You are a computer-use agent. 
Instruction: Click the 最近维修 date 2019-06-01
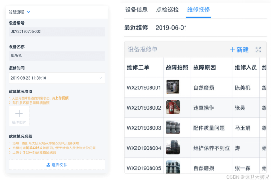click(171, 28)
